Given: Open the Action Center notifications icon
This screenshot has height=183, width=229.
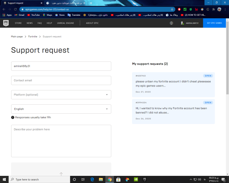Looking at the screenshot, I should tap(223, 179).
